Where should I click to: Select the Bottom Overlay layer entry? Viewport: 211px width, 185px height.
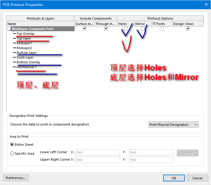click(x=28, y=62)
